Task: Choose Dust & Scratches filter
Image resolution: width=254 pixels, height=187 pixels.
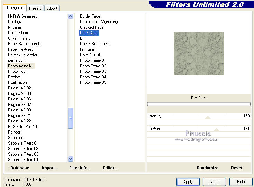Action: coord(94,44)
